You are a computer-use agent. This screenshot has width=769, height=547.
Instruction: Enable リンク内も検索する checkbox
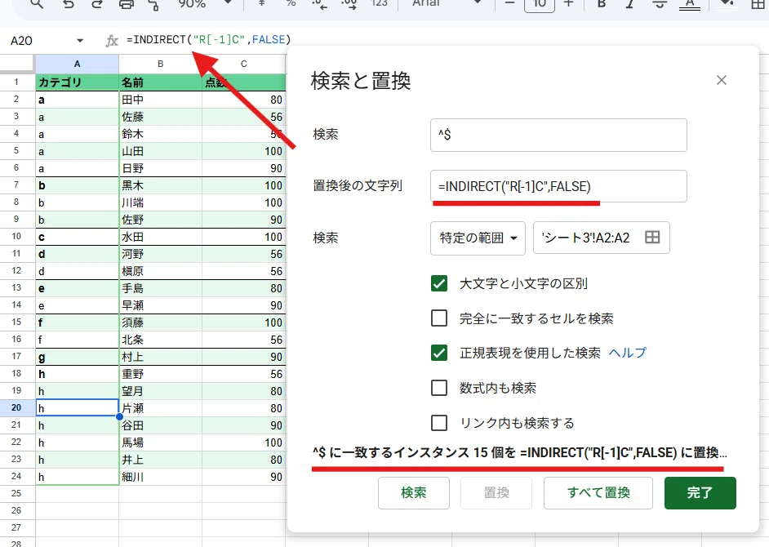point(439,423)
